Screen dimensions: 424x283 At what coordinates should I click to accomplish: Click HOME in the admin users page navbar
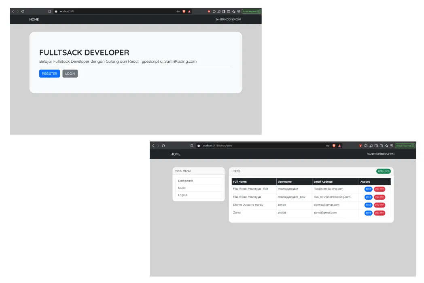pos(175,154)
